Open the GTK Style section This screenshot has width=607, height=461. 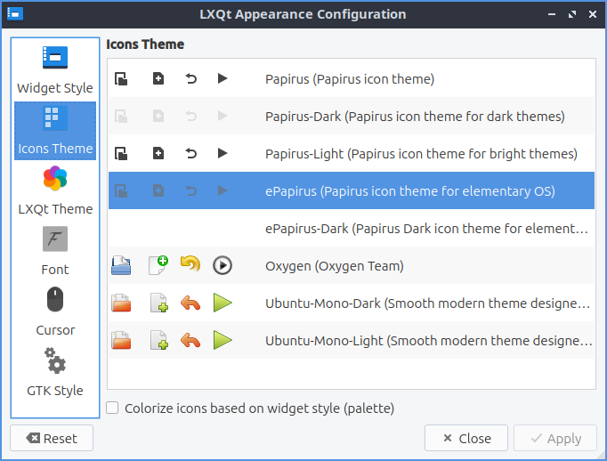[x=54, y=373]
